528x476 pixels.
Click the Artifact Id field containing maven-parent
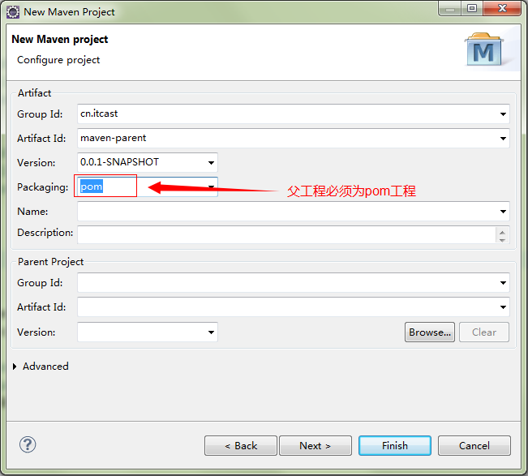pyautogui.click(x=284, y=138)
